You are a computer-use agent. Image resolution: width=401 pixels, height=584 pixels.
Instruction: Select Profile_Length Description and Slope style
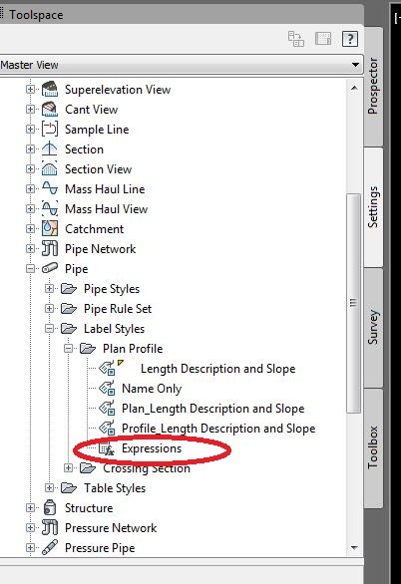click(218, 429)
